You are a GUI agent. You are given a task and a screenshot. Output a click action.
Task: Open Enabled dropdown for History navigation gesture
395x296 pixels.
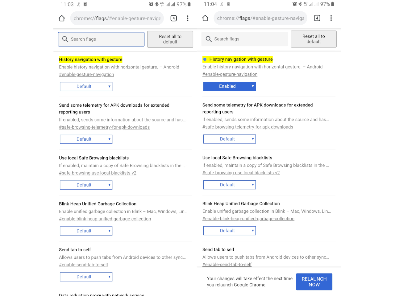tap(230, 86)
